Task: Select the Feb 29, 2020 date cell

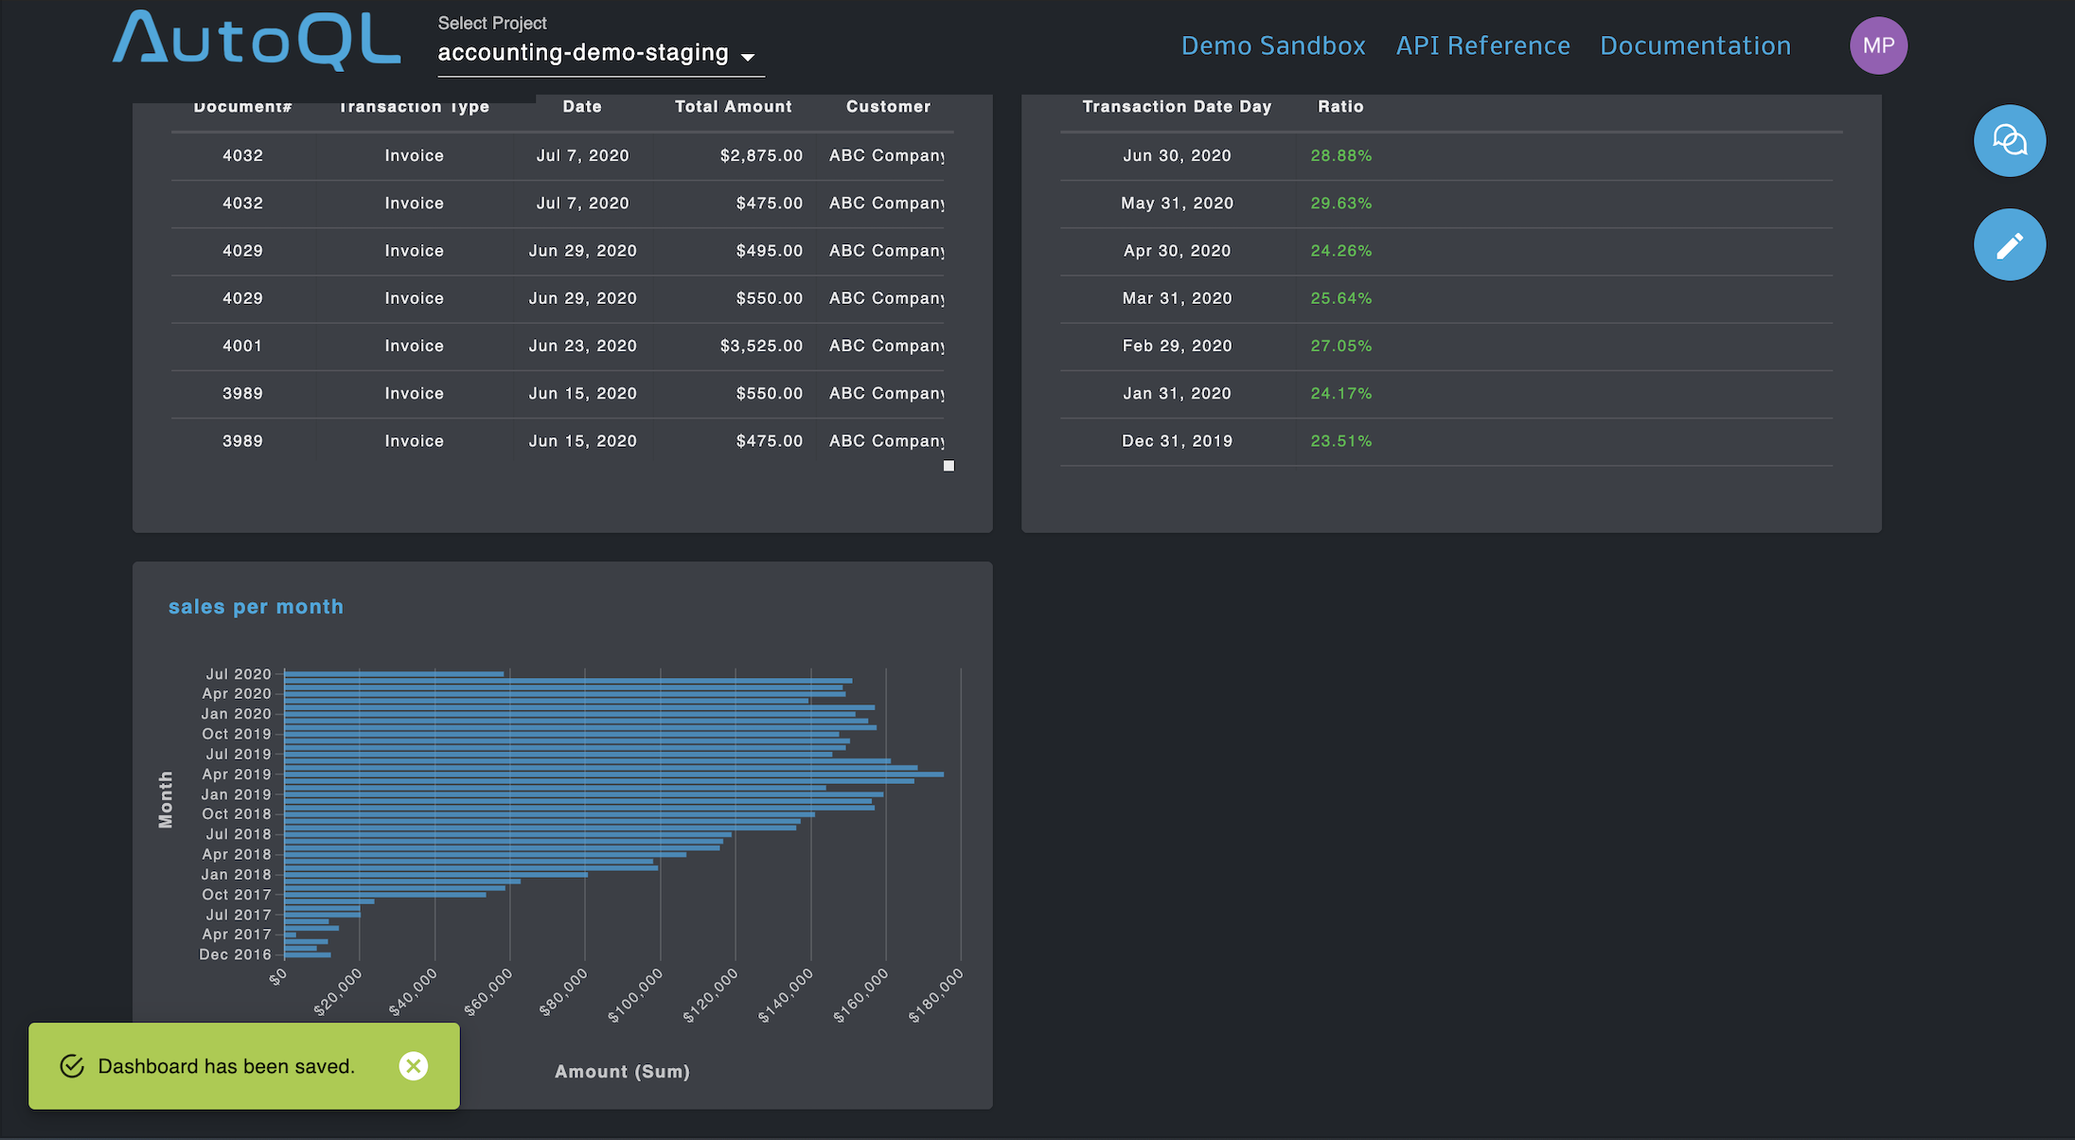Action: 1177,346
